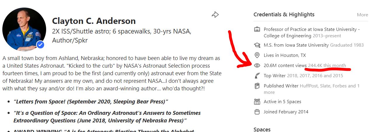The width and height of the screenshot is (379, 132).
Task: Click the Spaces section heading
Action: [262, 129]
